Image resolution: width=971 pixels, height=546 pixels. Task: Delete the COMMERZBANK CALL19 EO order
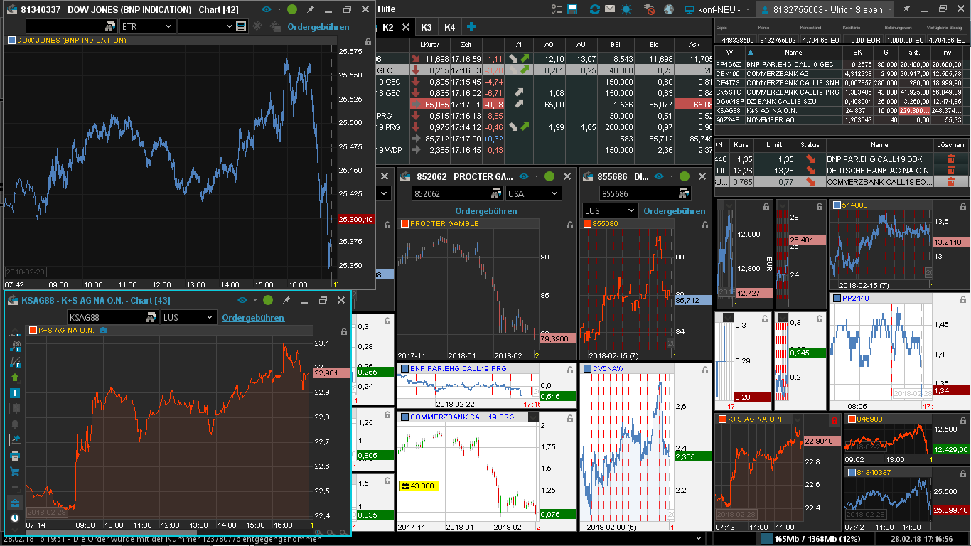[950, 181]
